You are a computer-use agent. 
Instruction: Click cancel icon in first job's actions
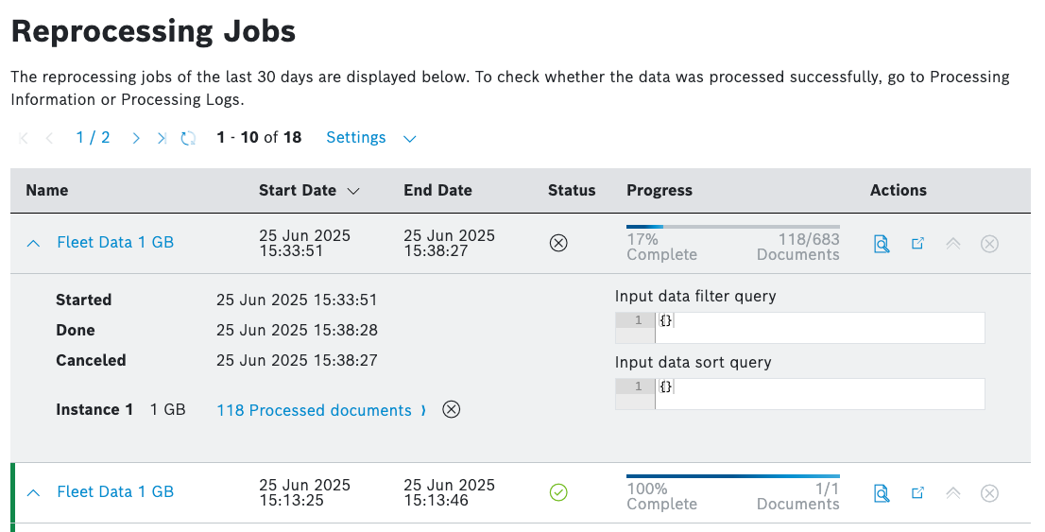989,244
